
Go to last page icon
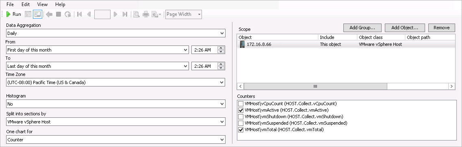click(125, 14)
